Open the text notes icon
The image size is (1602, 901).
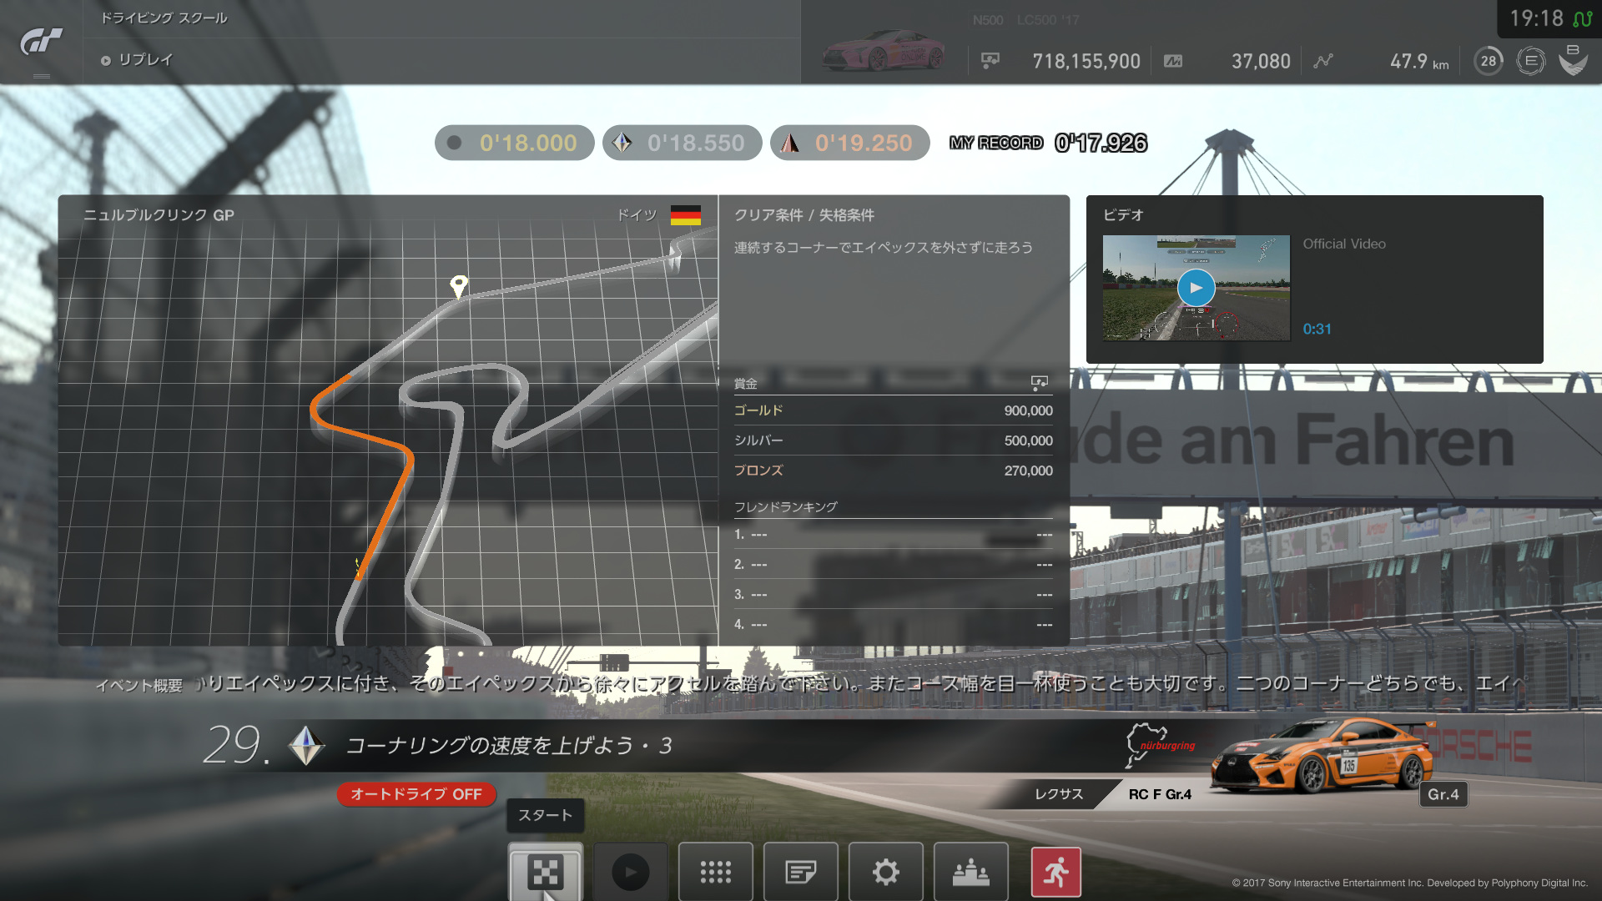pyautogui.click(x=801, y=873)
